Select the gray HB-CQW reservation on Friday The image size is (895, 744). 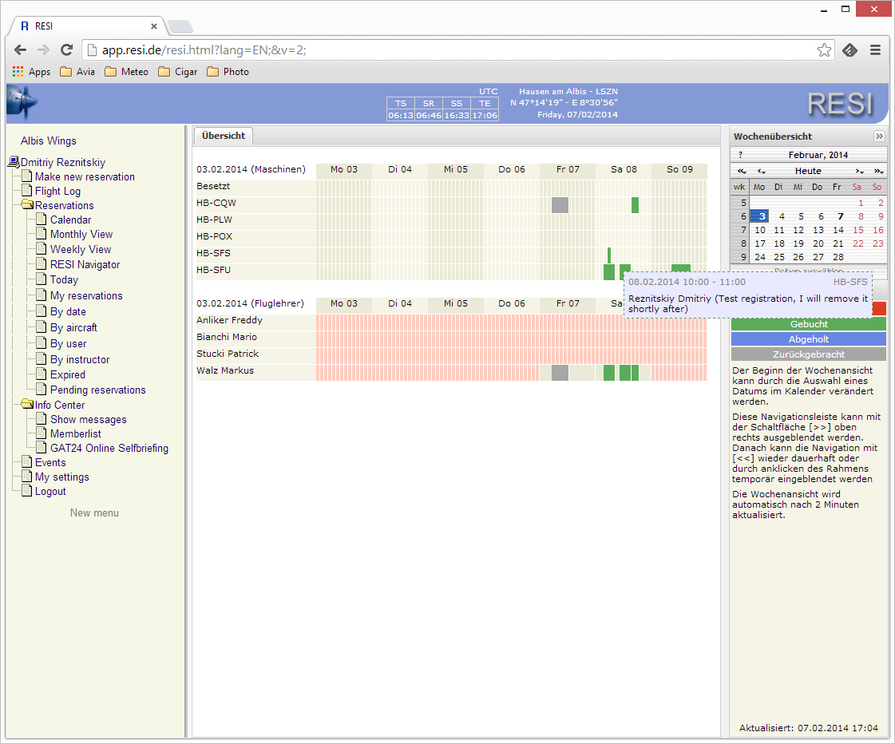click(x=560, y=204)
